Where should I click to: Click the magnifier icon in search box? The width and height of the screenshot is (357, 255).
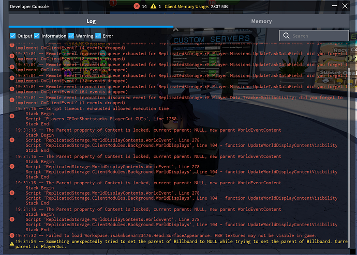[286, 36]
